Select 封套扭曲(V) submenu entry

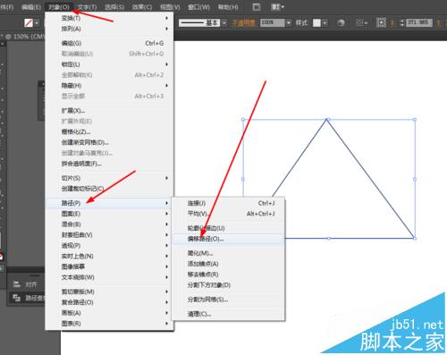coord(109,235)
